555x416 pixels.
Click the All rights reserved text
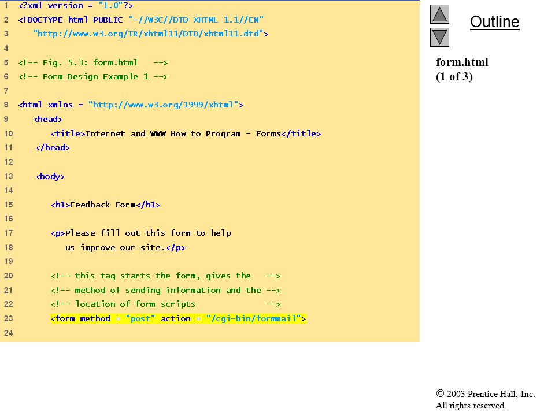click(x=471, y=406)
